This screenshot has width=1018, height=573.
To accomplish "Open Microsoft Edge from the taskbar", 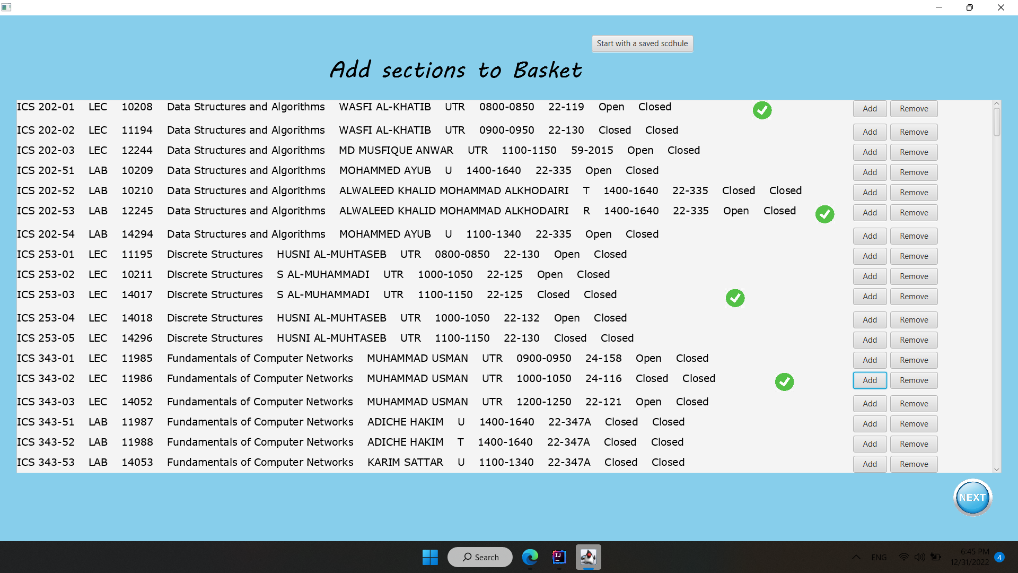I will click(x=530, y=557).
